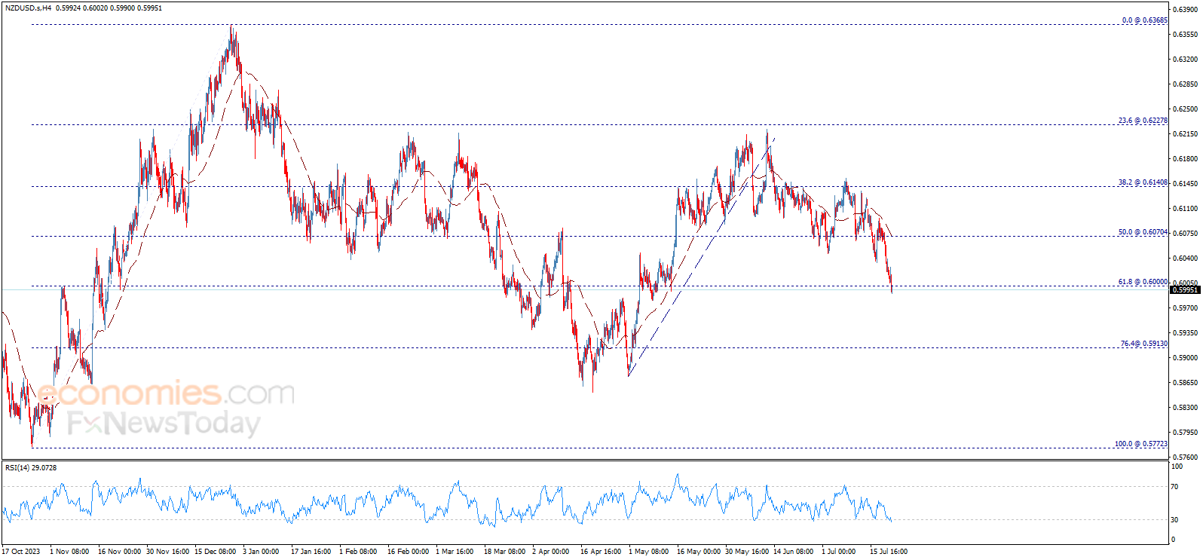Image resolution: width=1203 pixels, height=560 pixels.
Task: Click the 0.62500 price axis value
Action: click(x=1186, y=109)
